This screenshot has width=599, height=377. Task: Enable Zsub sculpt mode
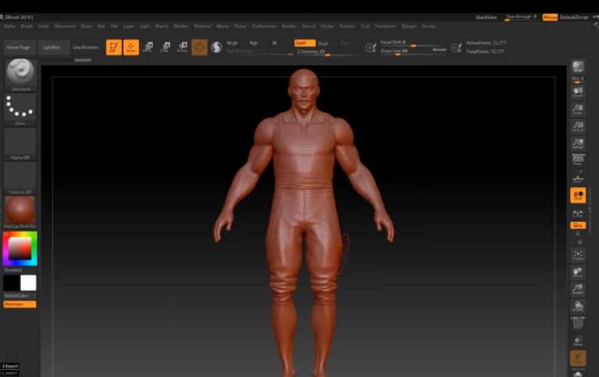click(x=323, y=44)
